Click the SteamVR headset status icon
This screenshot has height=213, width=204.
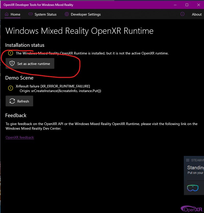coord(193,188)
